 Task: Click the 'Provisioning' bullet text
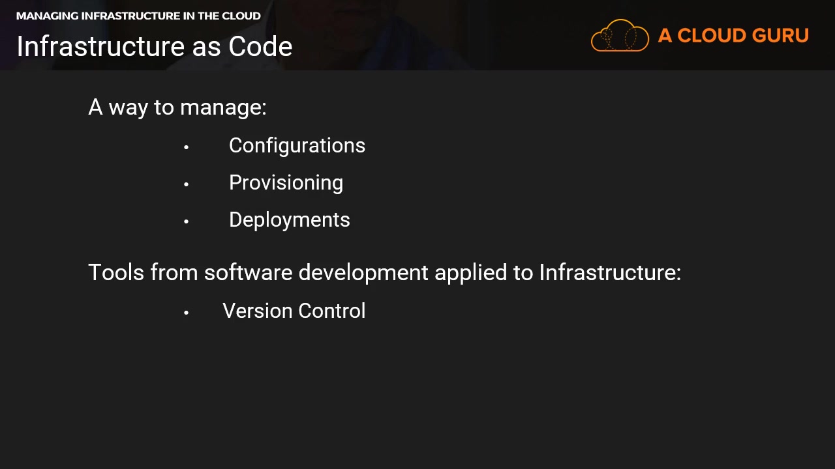(x=286, y=182)
